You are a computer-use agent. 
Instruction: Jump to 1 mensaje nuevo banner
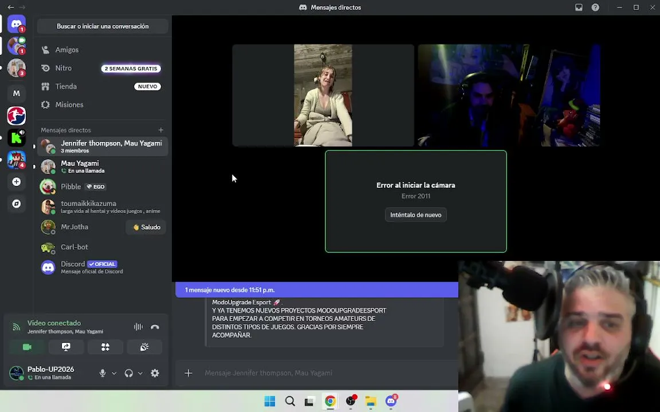[316, 290]
